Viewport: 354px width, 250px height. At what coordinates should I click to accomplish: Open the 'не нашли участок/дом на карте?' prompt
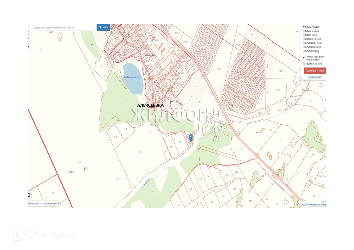pos(44,204)
